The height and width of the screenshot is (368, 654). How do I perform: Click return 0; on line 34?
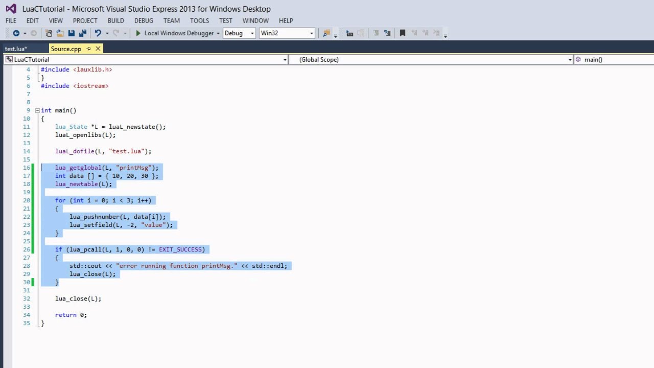[x=71, y=315]
